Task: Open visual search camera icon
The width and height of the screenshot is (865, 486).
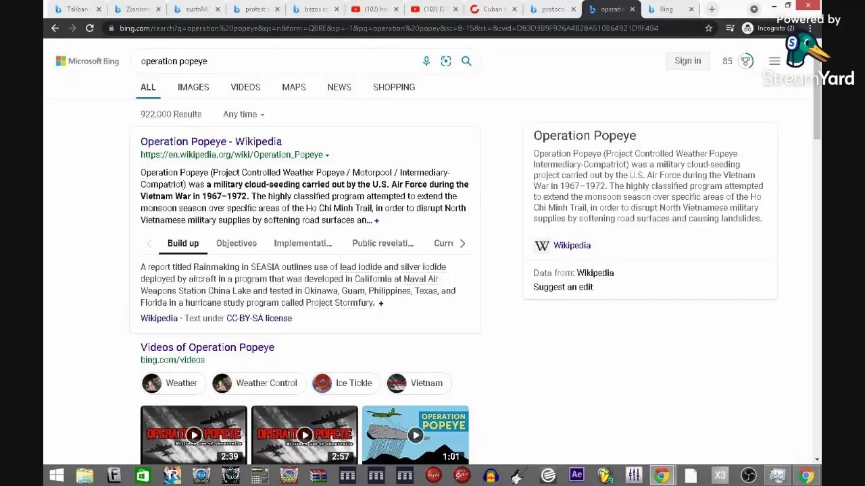Action: 446,61
